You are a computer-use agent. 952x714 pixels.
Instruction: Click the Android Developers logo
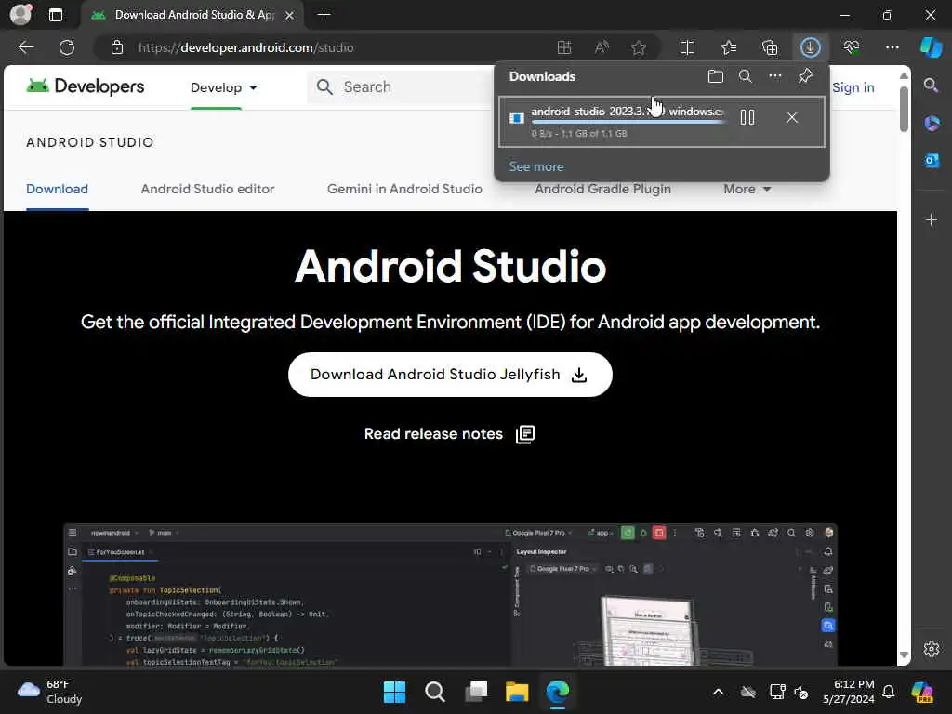[x=85, y=86]
